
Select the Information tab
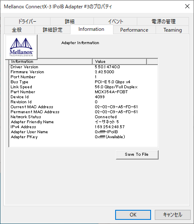point(91,29)
